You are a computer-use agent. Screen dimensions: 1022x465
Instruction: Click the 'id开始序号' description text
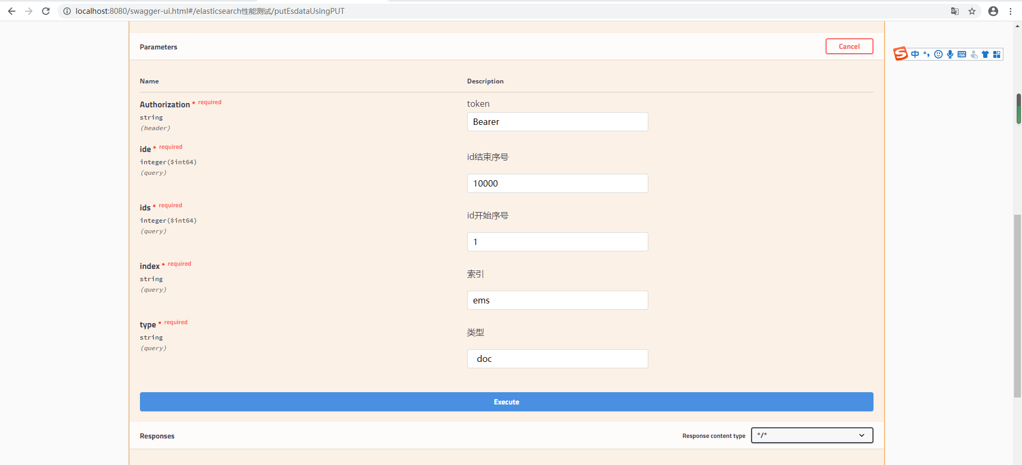tap(488, 215)
